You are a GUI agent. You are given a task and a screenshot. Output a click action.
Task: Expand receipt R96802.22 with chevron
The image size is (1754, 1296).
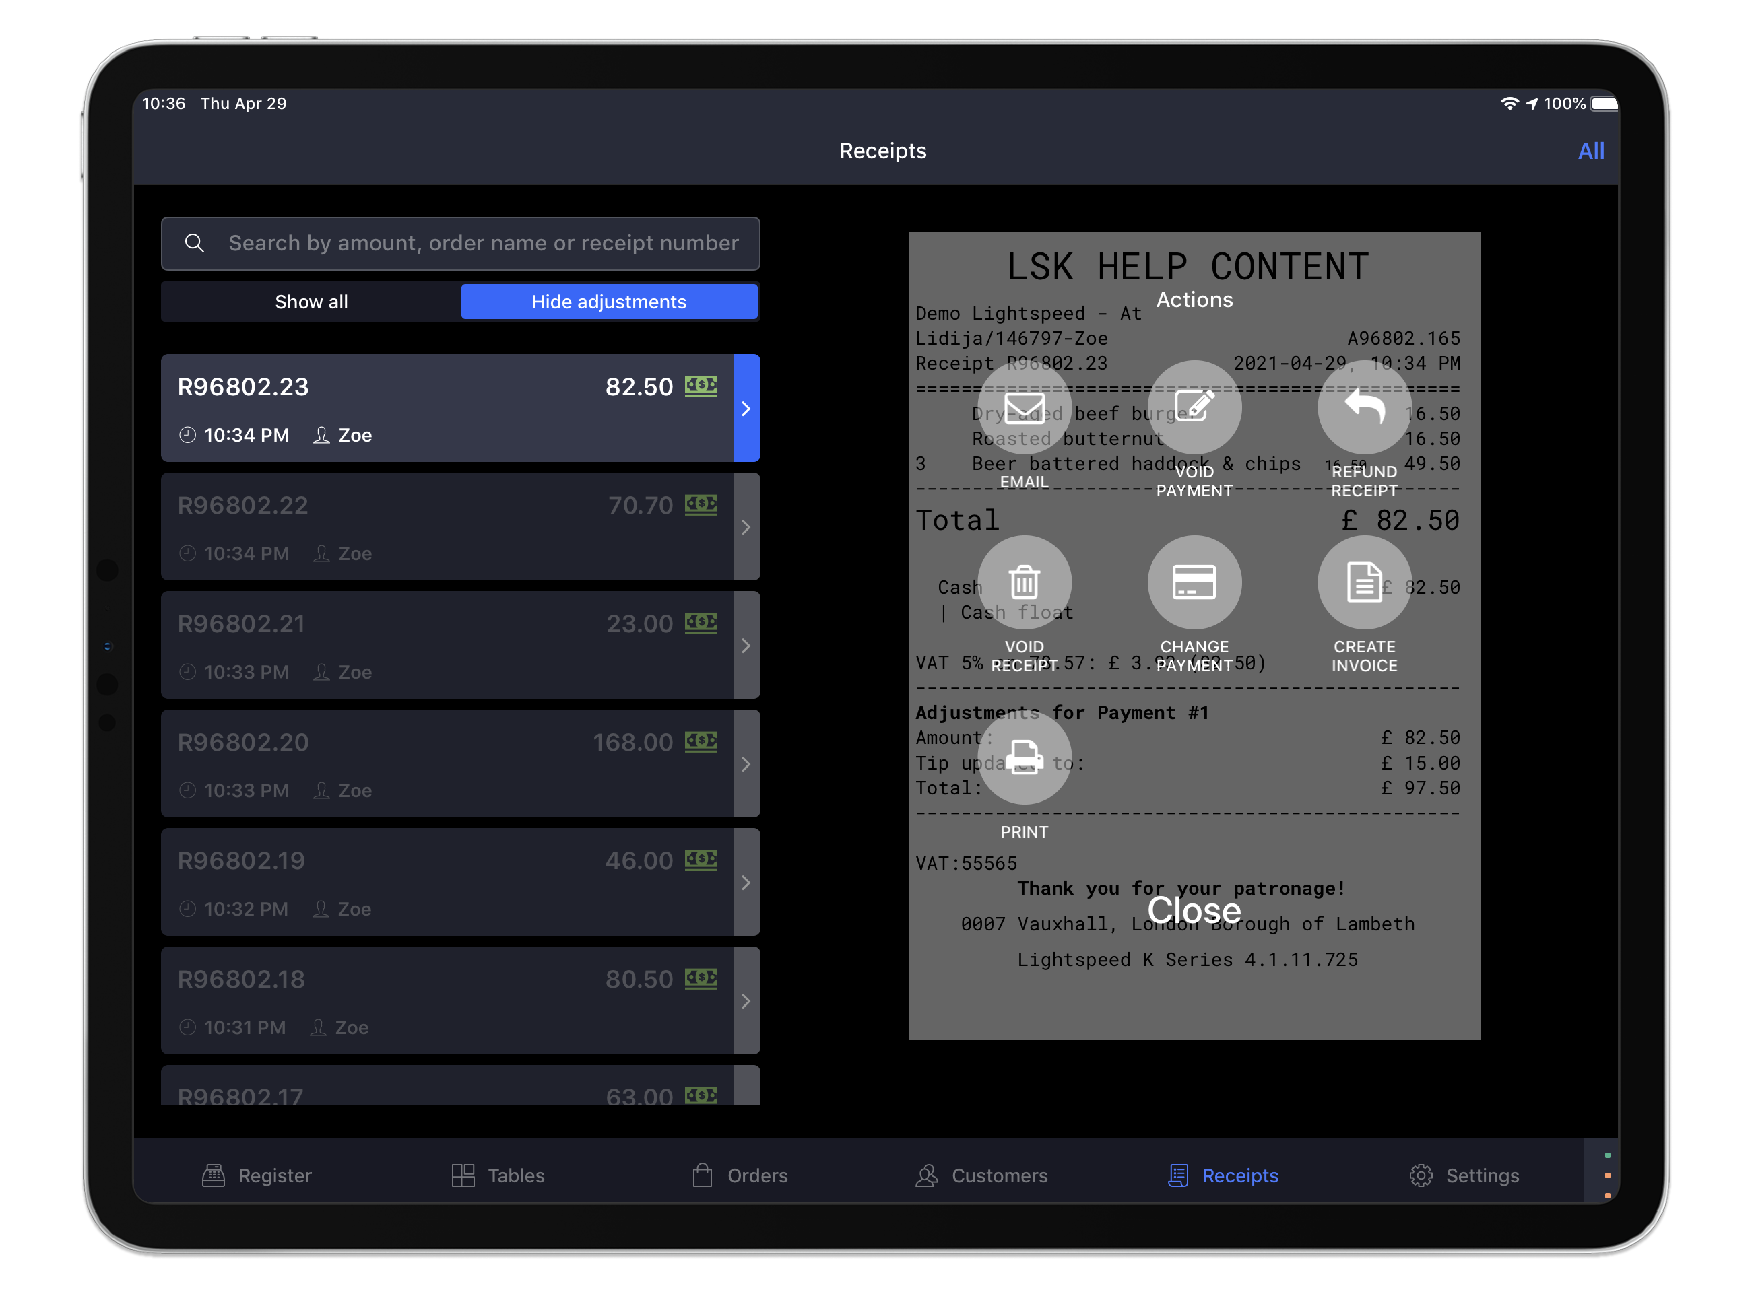746,526
